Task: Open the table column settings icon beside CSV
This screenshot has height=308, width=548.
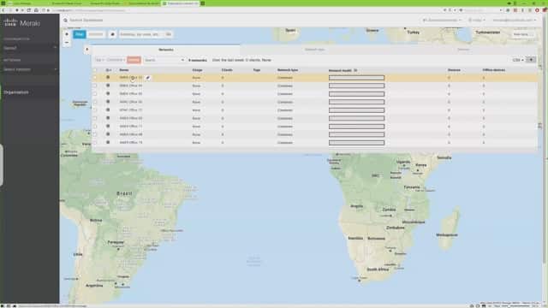Action: (x=531, y=60)
